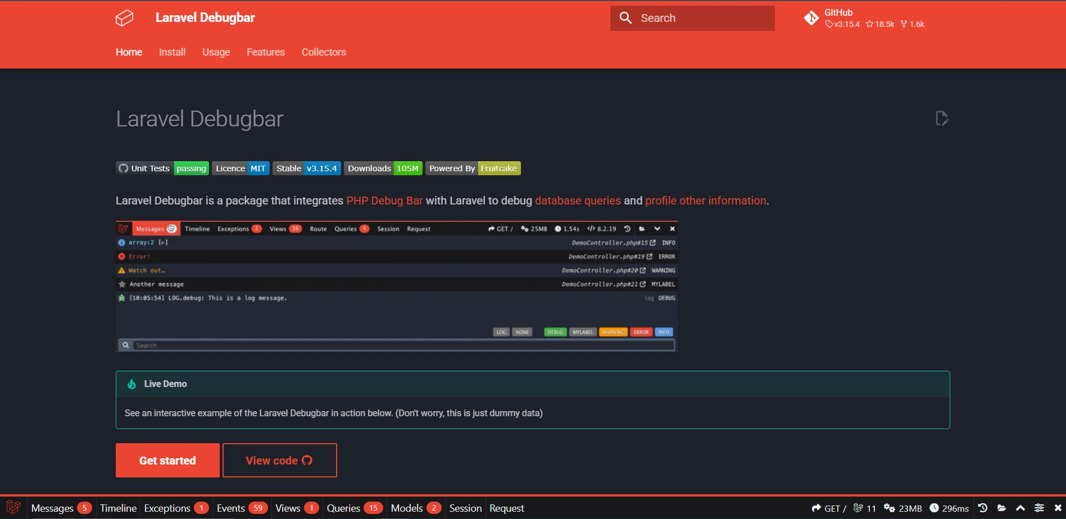Follow the PHP Debug Bar link
The width and height of the screenshot is (1066, 519).
pyautogui.click(x=384, y=201)
